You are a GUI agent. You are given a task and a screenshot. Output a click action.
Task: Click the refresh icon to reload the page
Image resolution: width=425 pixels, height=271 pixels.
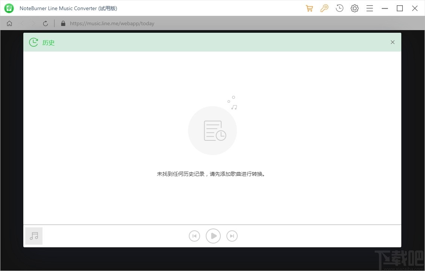45,23
